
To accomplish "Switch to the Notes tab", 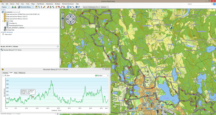I will point(16,73).
